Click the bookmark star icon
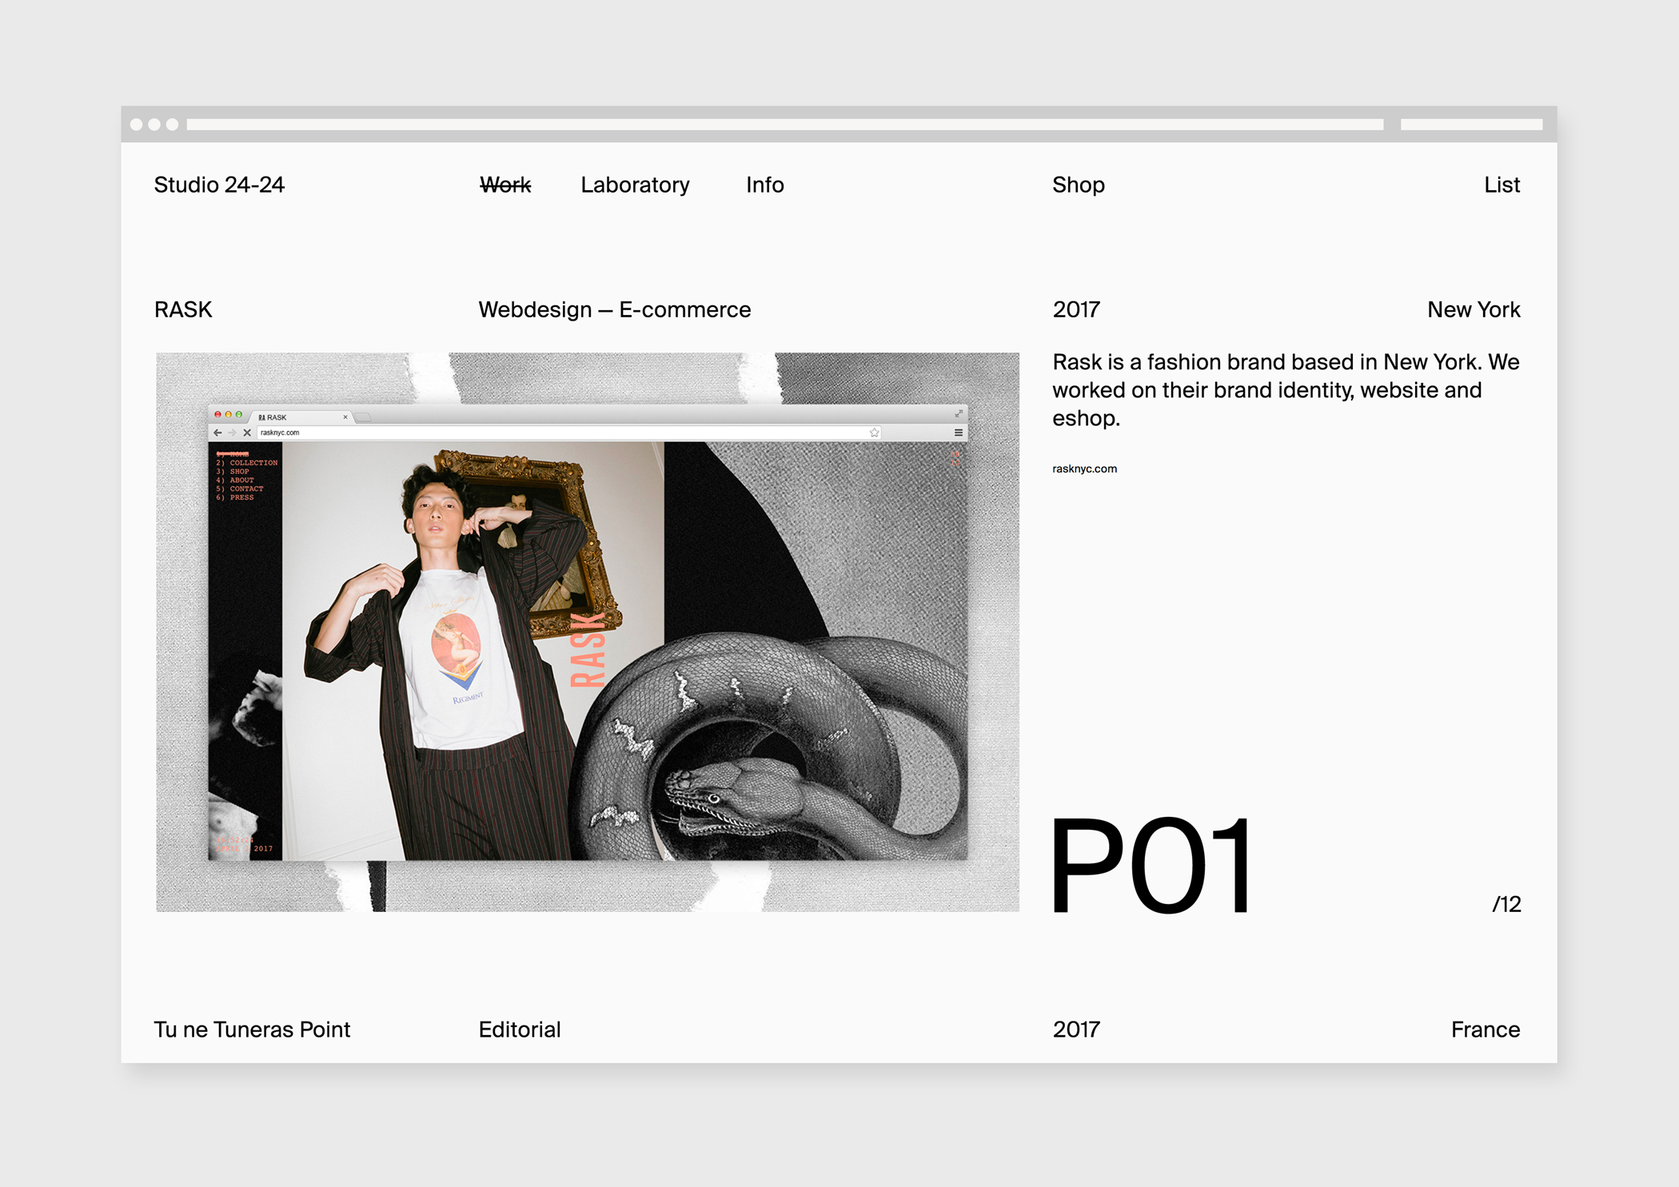This screenshot has height=1187, width=1679. [x=875, y=432]
